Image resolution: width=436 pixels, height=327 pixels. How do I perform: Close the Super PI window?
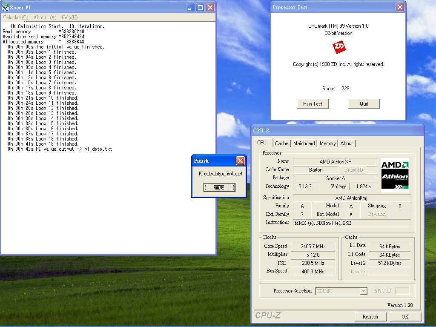[210, 7]
